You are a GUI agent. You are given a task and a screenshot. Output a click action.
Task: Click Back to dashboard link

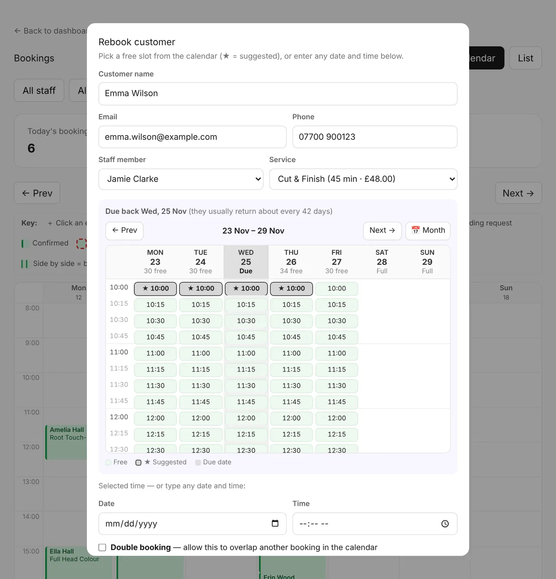[x=50, y=31]
